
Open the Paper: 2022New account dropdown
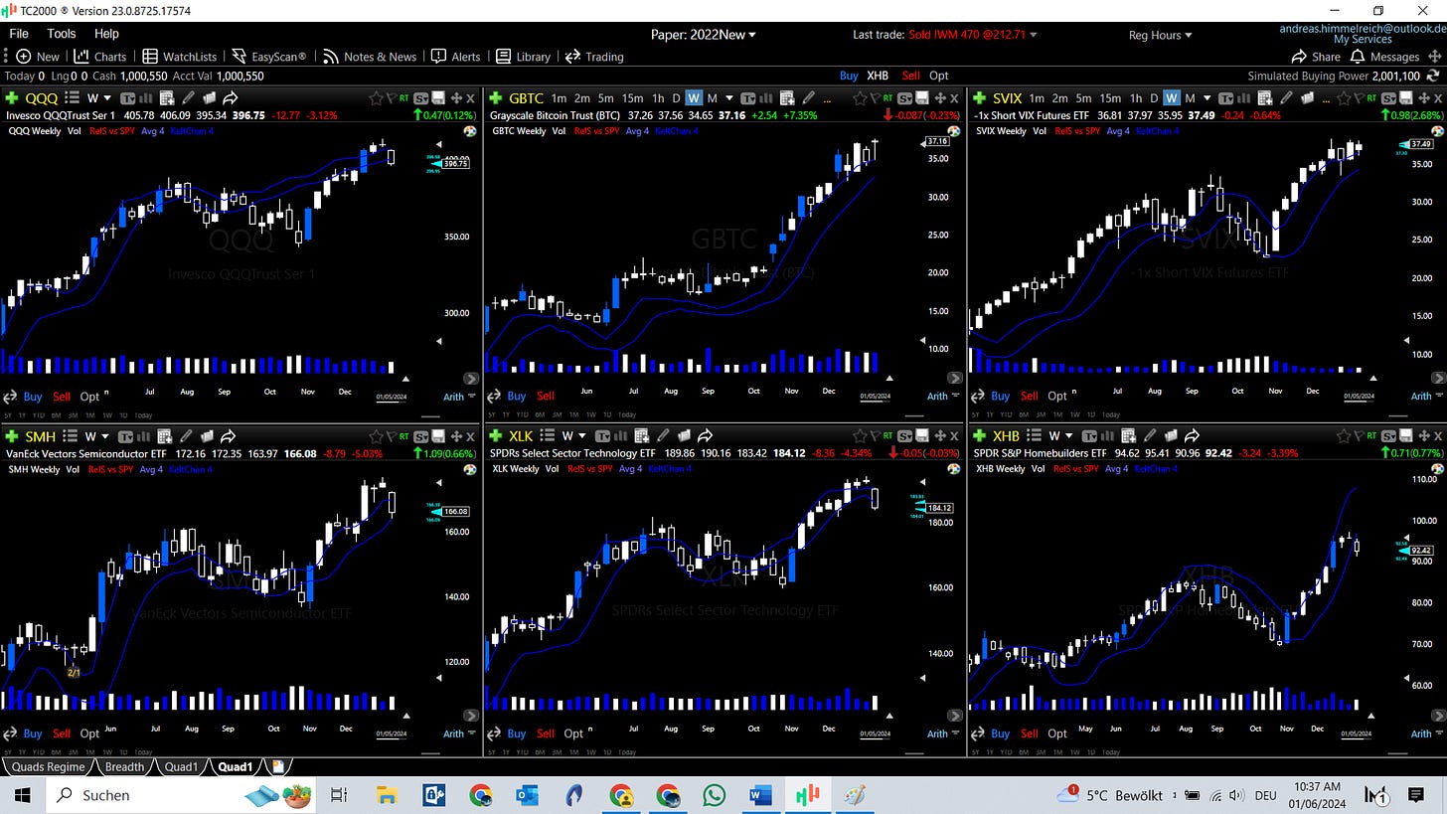pos(703,35)
